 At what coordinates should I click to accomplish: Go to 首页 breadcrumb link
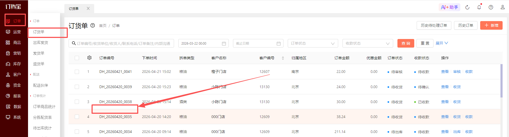(103, 26)
